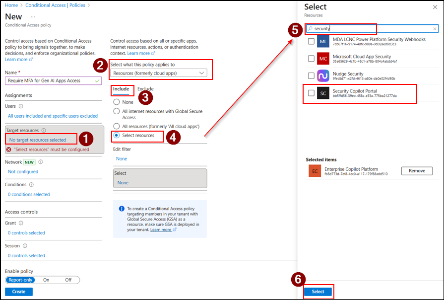The width and height of the screenshot is (444, 300).
Task: Click the Grant info icon
Action: click(x=21, y=224)
